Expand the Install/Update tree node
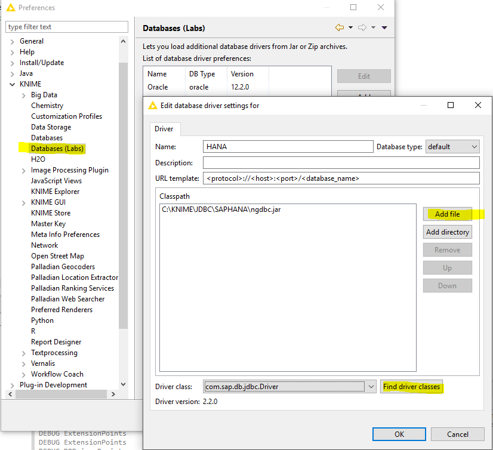The width and height of the screenshot is (493, 450). pyautogui.click(x=13, y=63)
